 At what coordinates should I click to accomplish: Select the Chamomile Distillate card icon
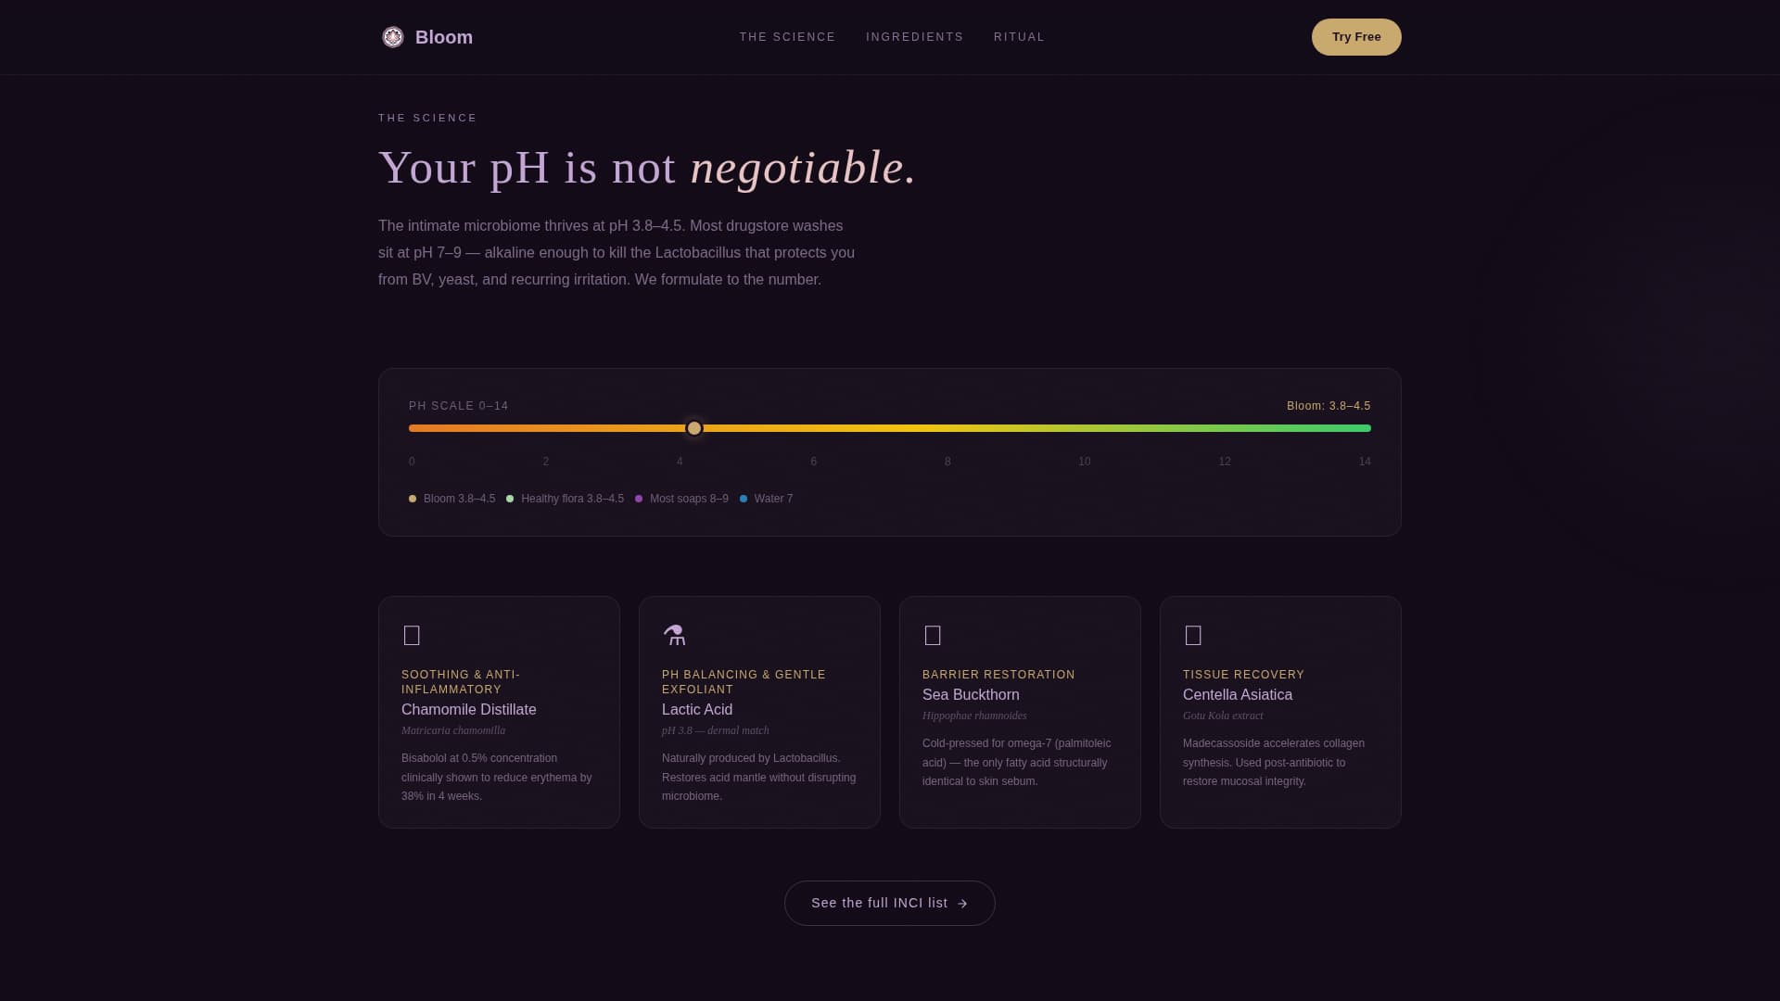pos(412,635)
